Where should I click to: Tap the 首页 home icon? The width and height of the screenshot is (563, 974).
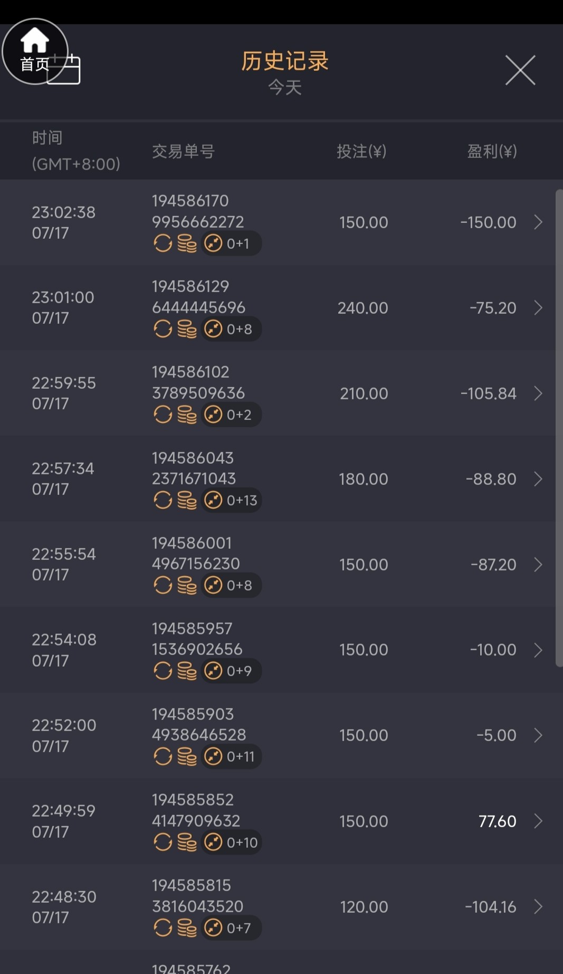tap(35, 51)
